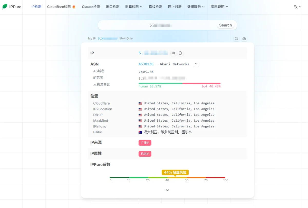Select the IP检测 tab
Viewport: 308px width, 208px height.
36,7
